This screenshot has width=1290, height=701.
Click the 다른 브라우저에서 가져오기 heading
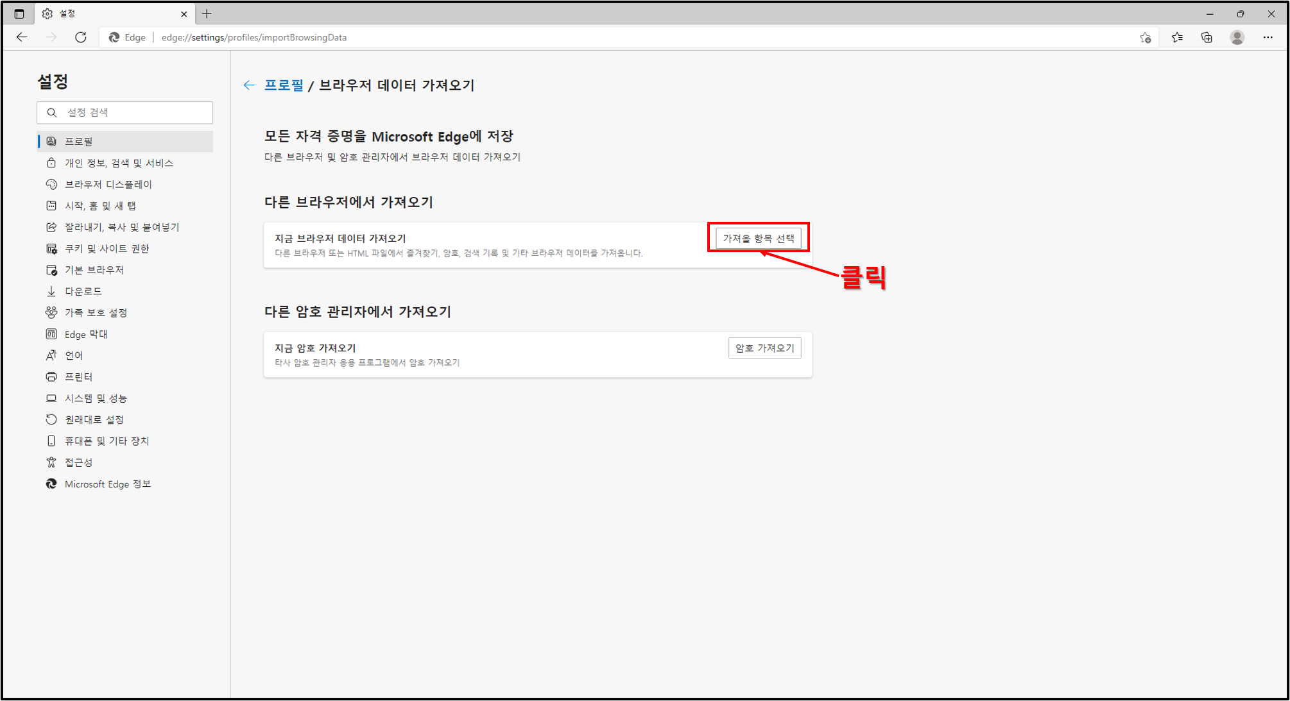[x=348, y=202]
